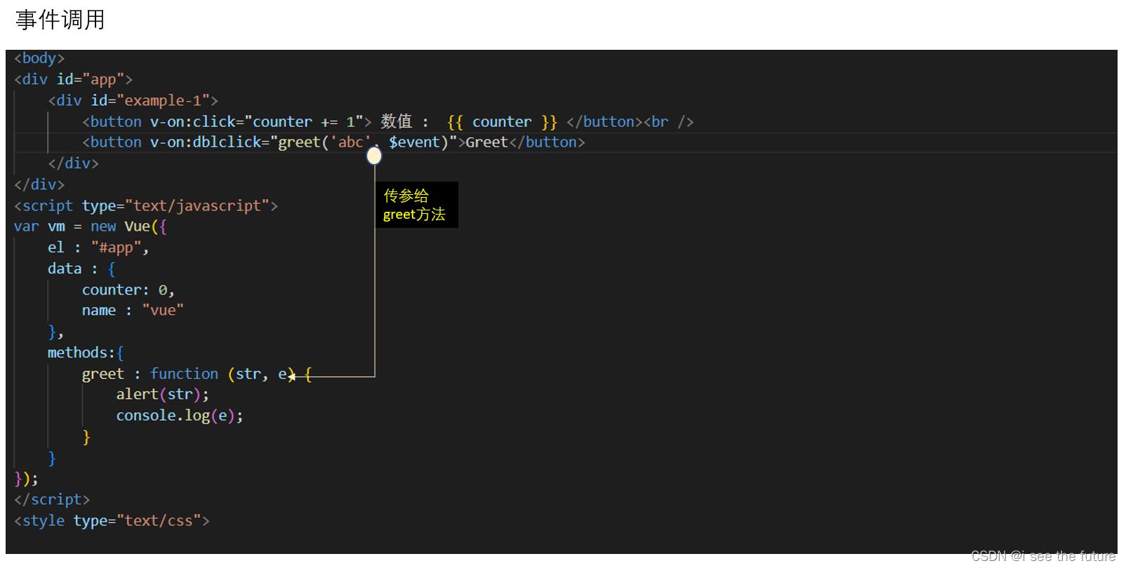Click the <script type="text/javascript"> line
Image resolution: width=1126 pixels, height=568 pixels.
click(x=146, y=205)
